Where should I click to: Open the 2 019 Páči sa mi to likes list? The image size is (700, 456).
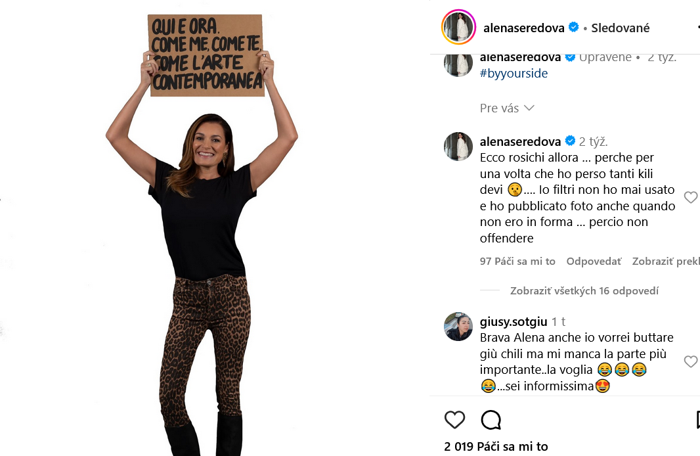point(496,447)
